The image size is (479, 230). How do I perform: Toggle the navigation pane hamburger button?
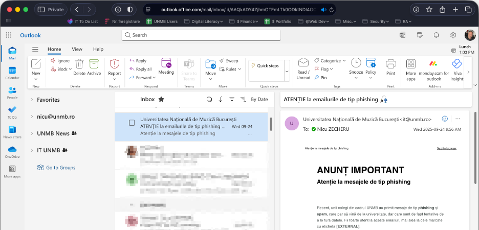[x=35, y=50]
